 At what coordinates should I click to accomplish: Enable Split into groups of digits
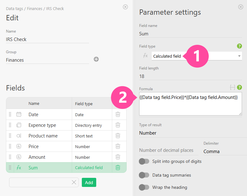coord(144,161)
